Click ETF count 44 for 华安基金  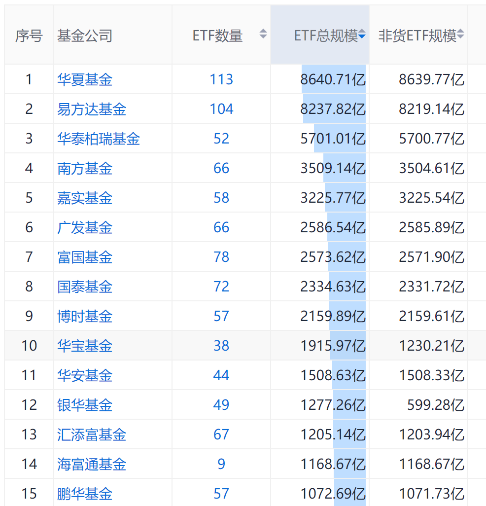click(221, 375)
